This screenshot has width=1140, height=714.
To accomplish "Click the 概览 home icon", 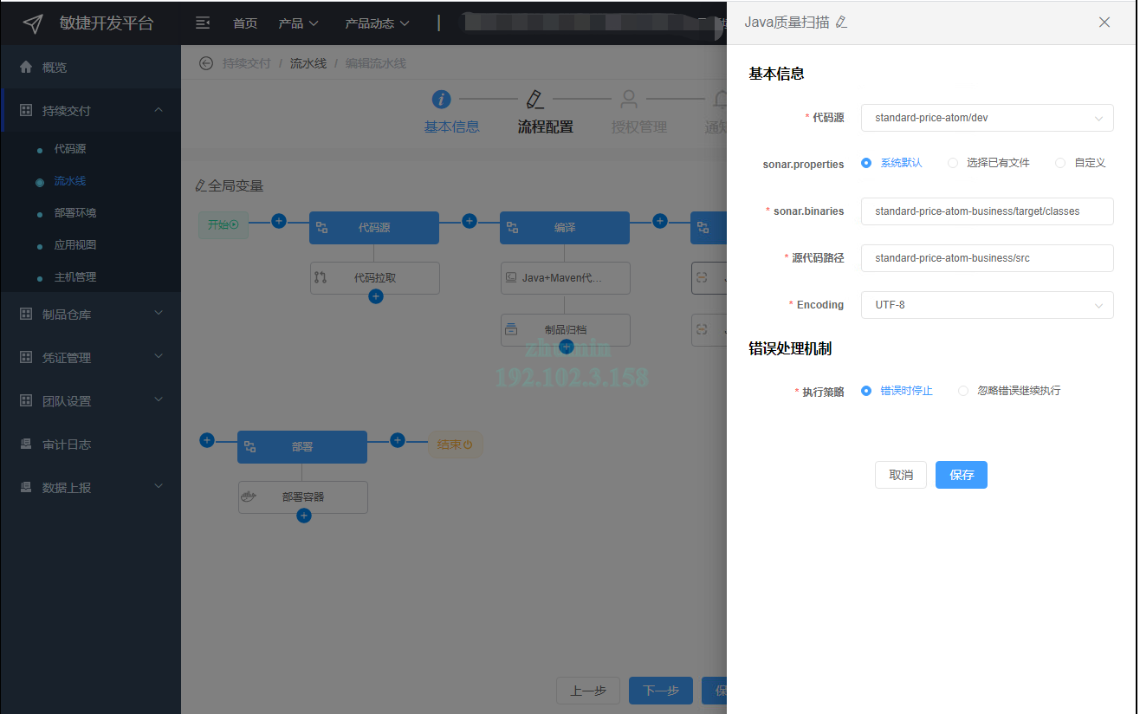I will [x=26, y=67].
